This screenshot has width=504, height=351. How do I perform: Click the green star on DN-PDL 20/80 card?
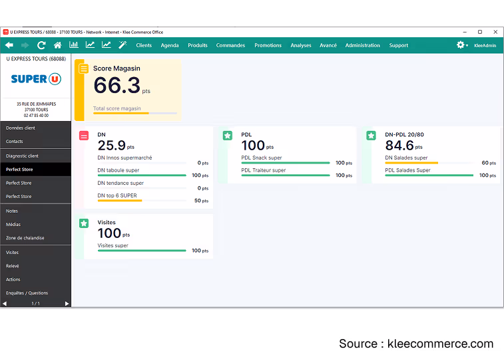[372, 136]
